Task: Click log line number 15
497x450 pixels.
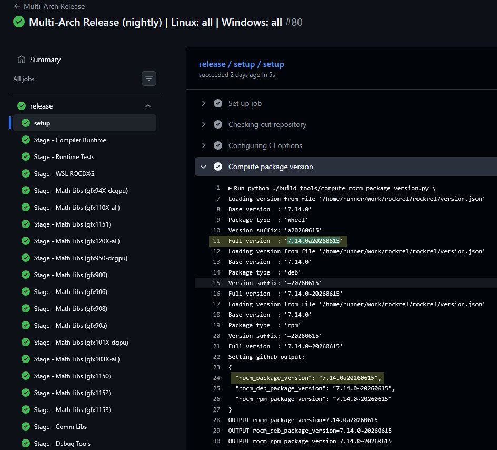Action: click(216, 283)
